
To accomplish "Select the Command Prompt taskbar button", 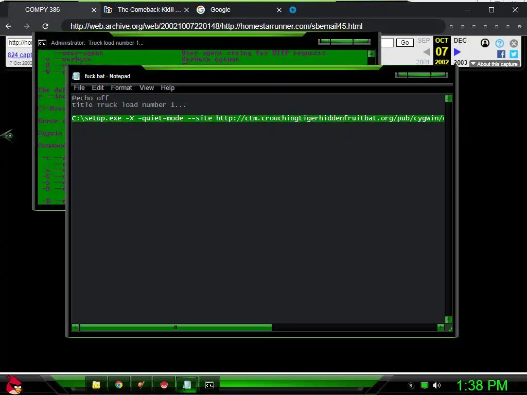I will pyautogui.click(x=209, y=385).
